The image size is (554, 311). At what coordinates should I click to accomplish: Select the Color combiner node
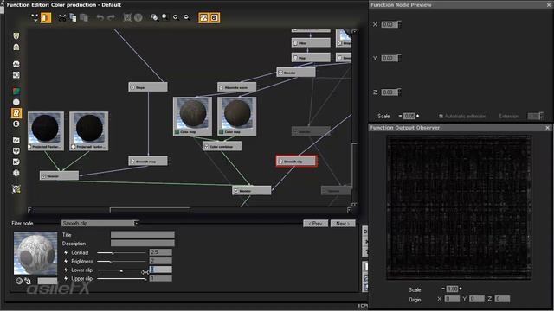(222, 146)
